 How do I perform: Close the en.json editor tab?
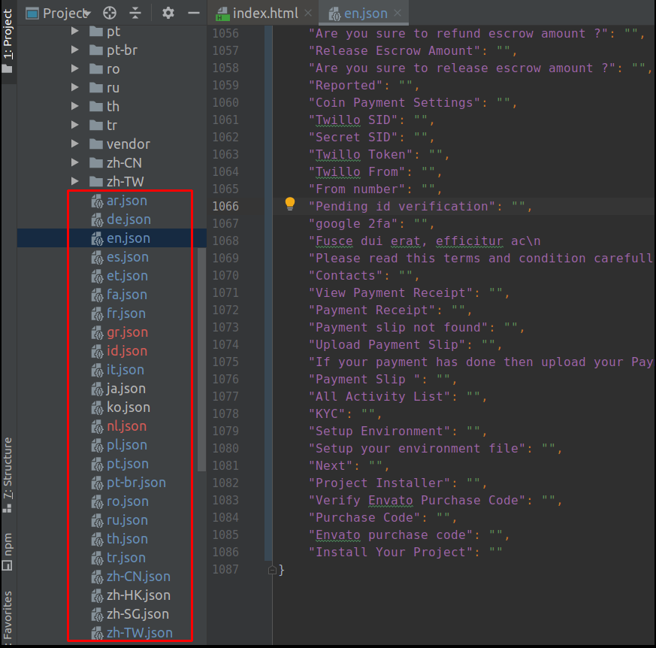click(x=397, y=13)
